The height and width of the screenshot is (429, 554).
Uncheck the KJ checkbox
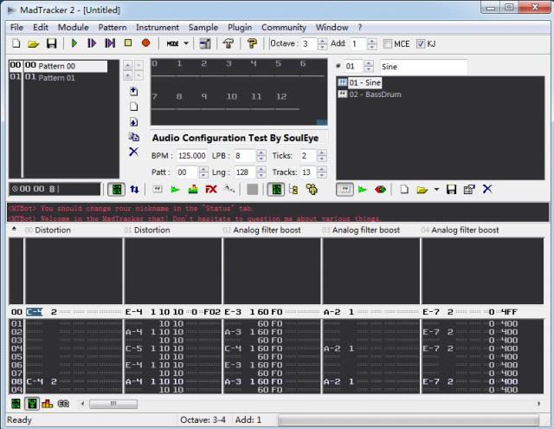coord(421,44)
